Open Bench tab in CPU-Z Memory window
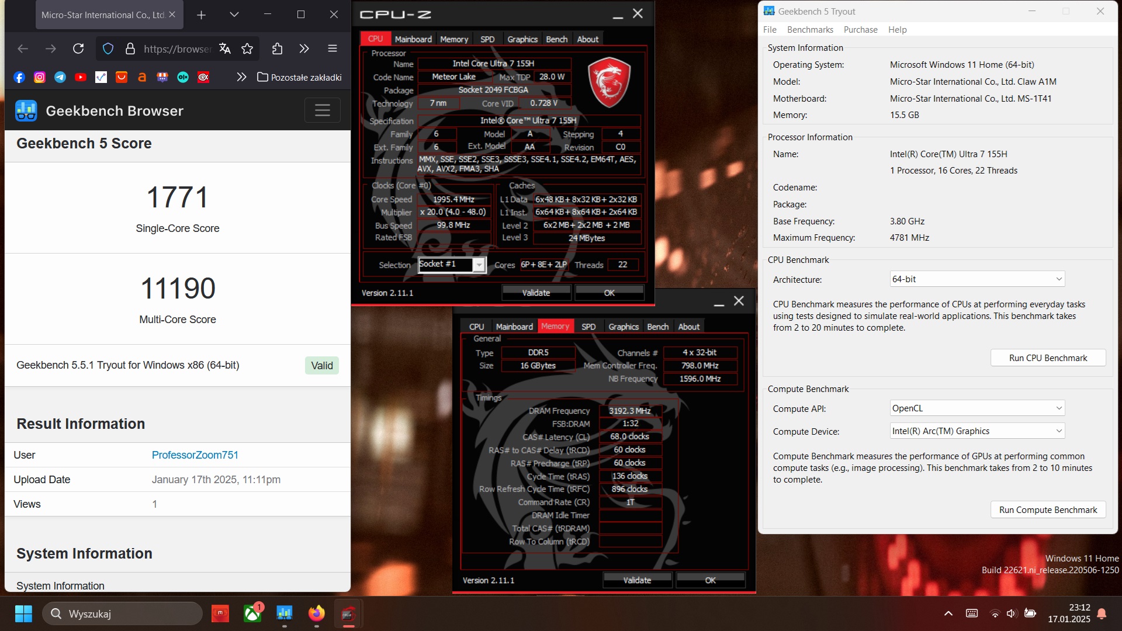The image size is (1122, 631). [658, 327]
